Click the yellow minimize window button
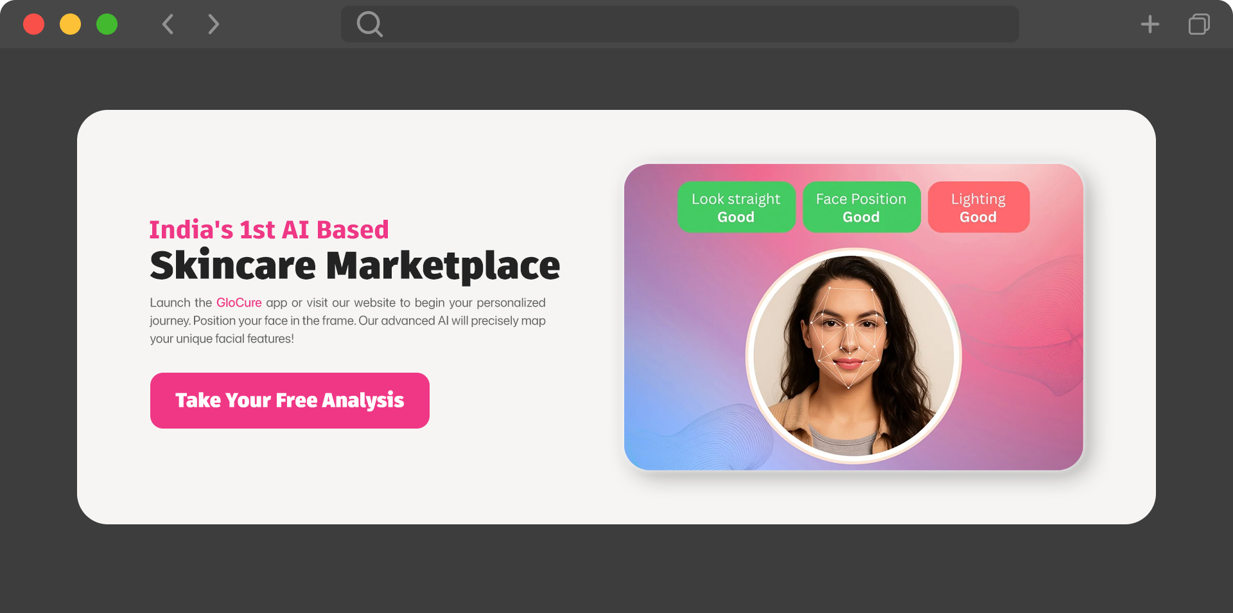Image resolution: width=1233 pixels, height=613 pixels. click(71, 24)
